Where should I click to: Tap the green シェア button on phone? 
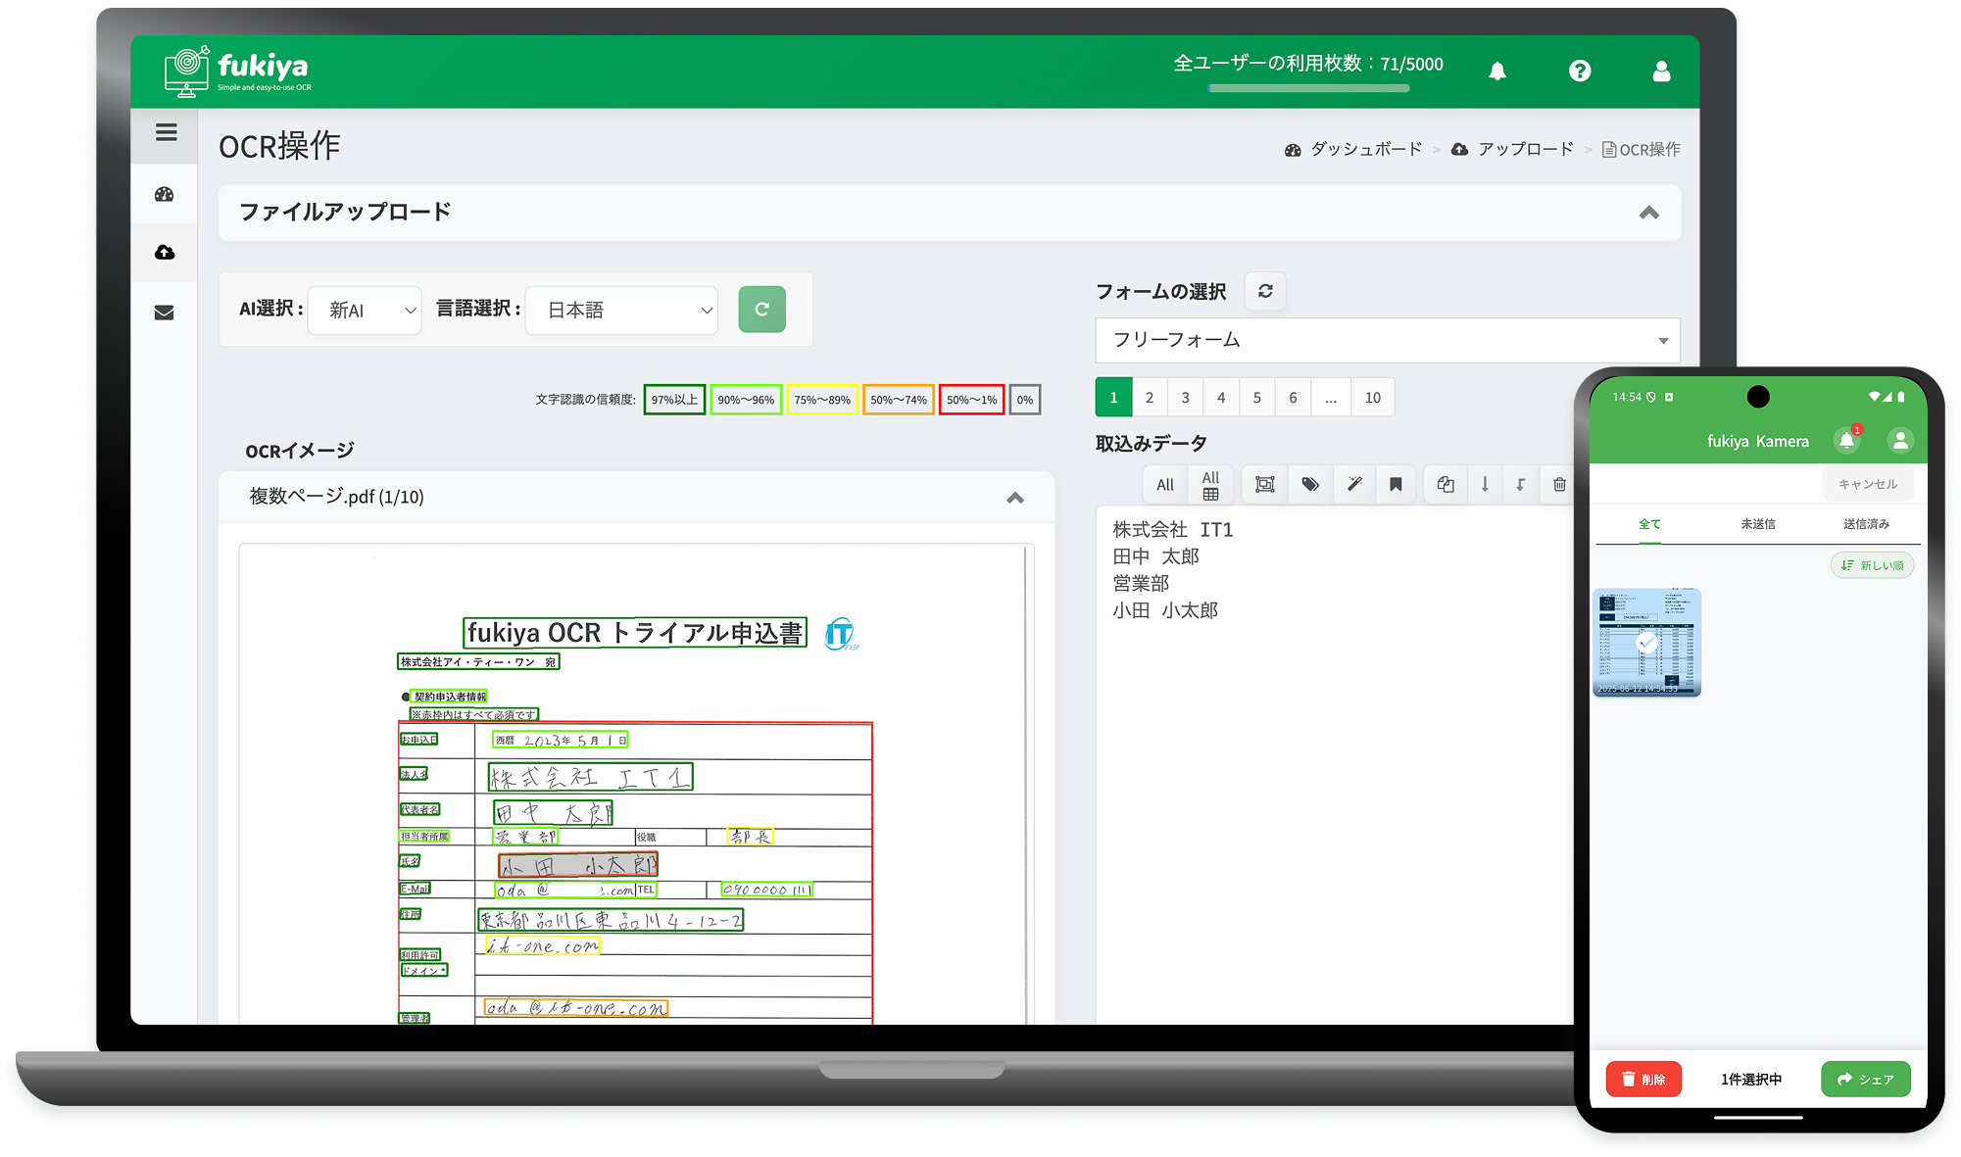coord(1866,1079)
